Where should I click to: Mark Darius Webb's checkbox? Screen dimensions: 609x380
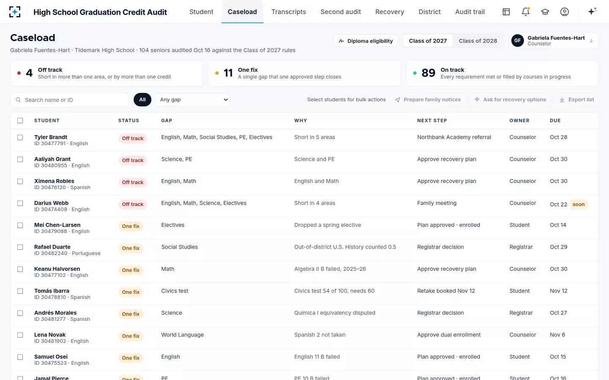20,204
